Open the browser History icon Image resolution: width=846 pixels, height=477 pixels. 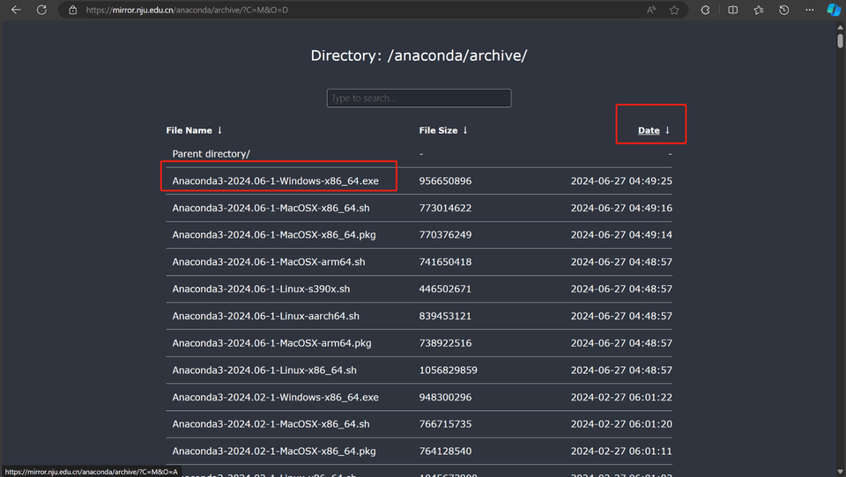pos(784,11)
